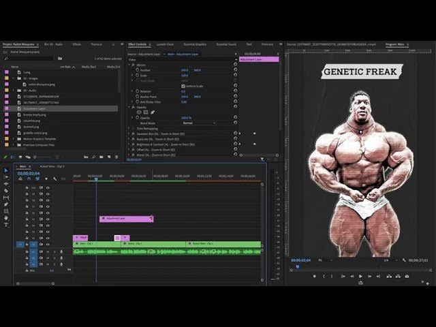Add a marker from timeline toolbar

click(x=46, y=178)
